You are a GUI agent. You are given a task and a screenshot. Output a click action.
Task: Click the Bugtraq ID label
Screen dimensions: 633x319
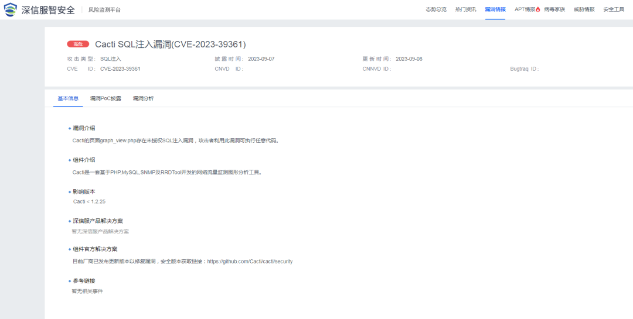(x=525, y=69)
